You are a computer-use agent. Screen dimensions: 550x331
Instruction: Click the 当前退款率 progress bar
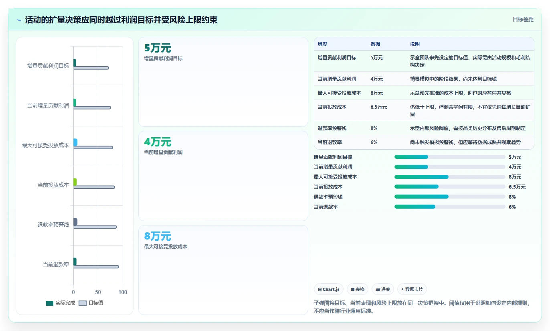(x=450, y=207)
